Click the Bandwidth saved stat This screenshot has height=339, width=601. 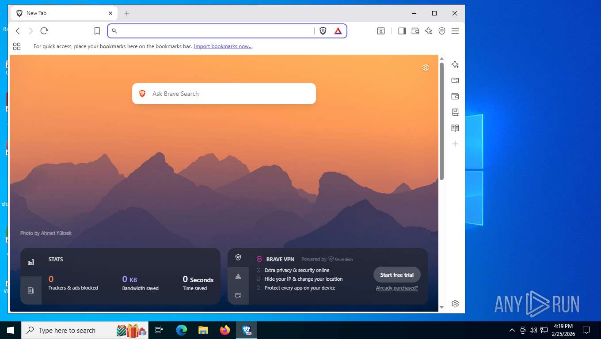[x=140, y=283]
